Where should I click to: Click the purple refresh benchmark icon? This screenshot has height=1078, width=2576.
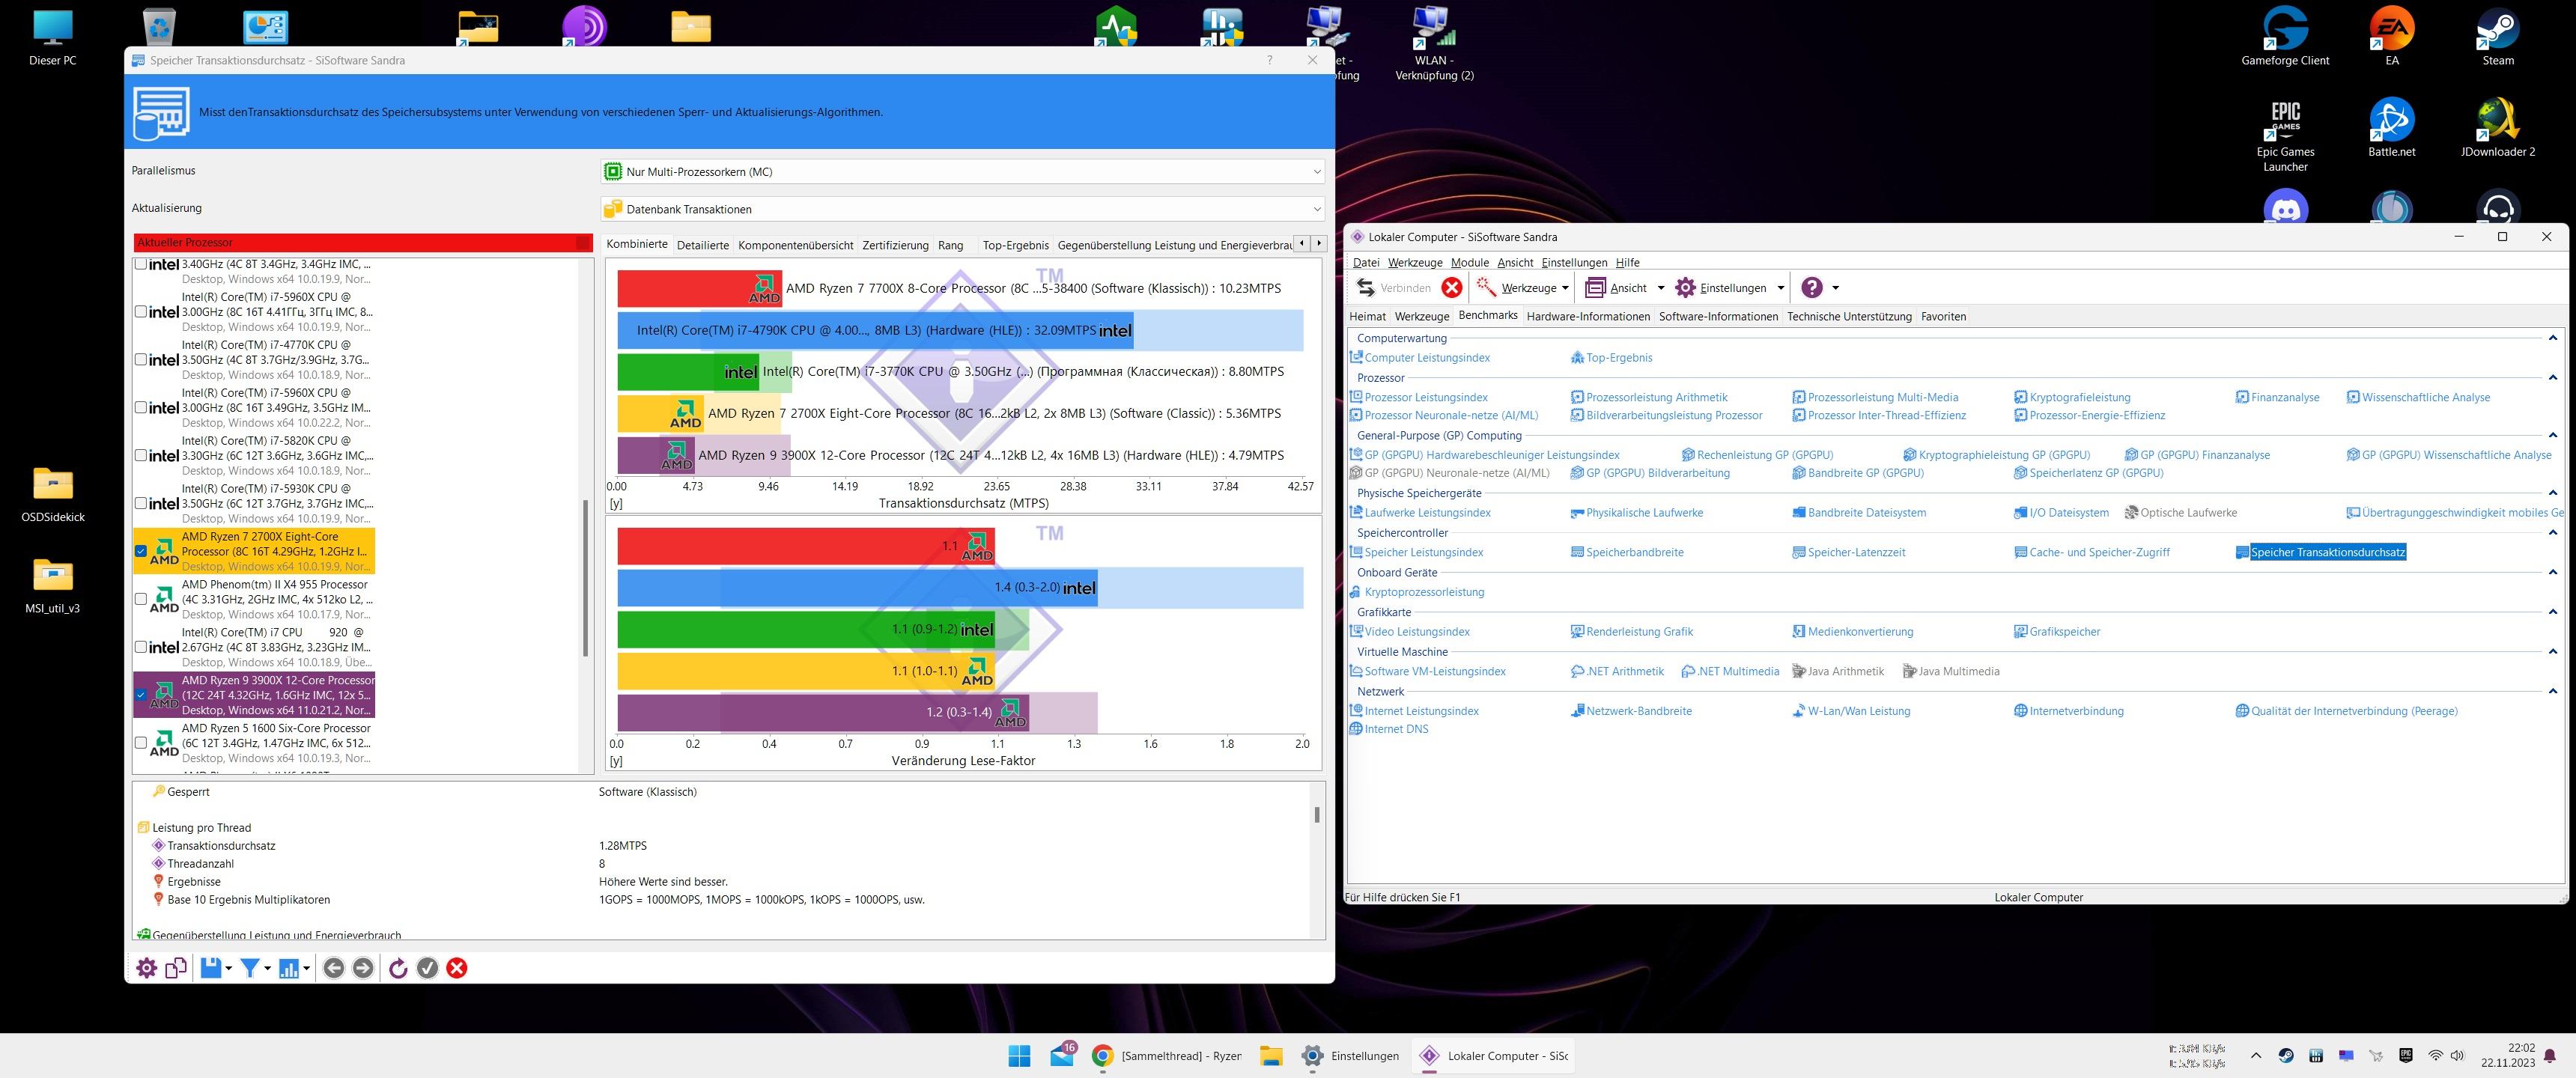(398, 968)
